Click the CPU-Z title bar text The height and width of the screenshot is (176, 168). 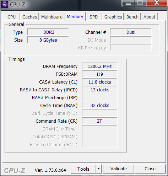coord(17,5)
